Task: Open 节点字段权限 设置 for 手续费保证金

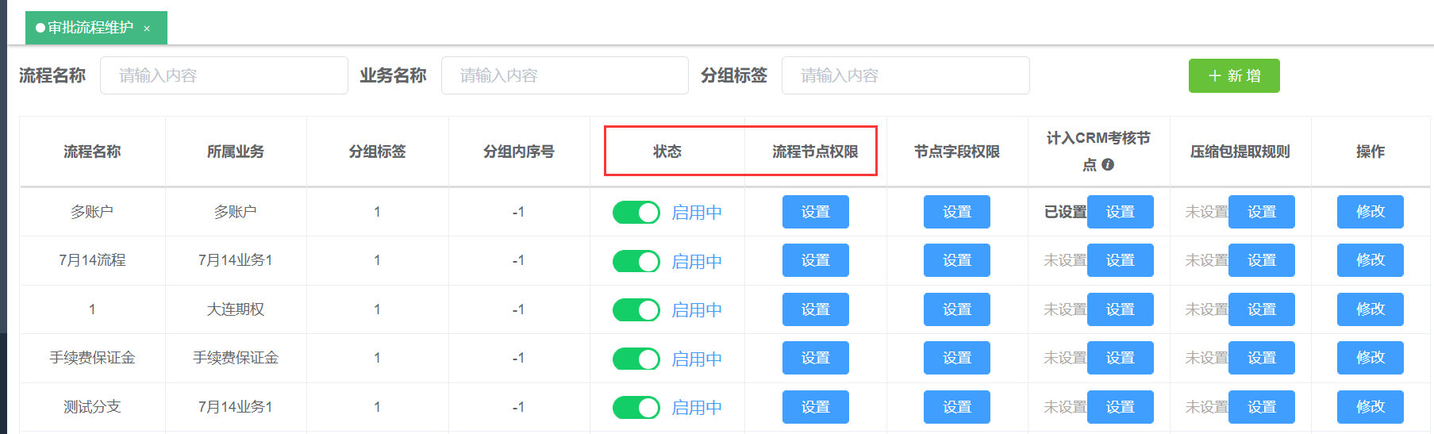Action: point(957,358)
